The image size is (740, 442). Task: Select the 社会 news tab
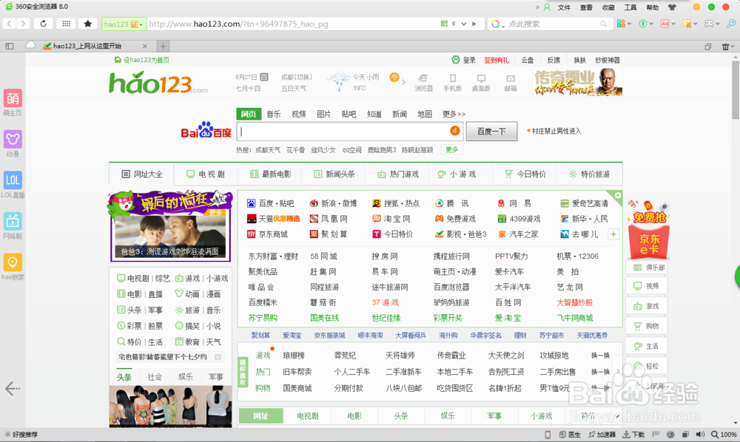pos(155,377)
